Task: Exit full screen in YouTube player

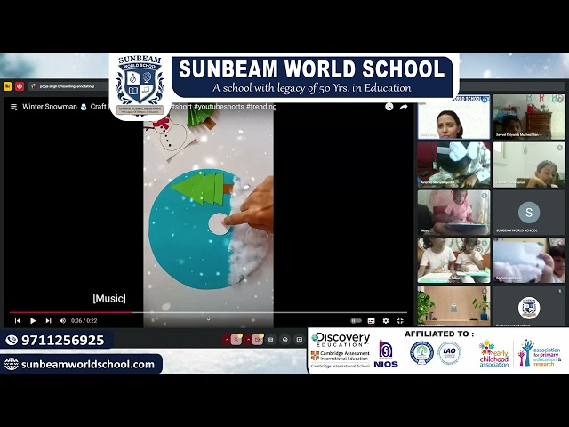Action: click(x=400, y=320)
